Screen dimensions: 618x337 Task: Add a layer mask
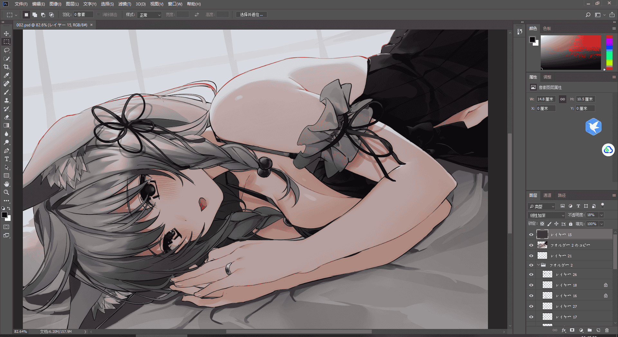(x=572, y=330)
